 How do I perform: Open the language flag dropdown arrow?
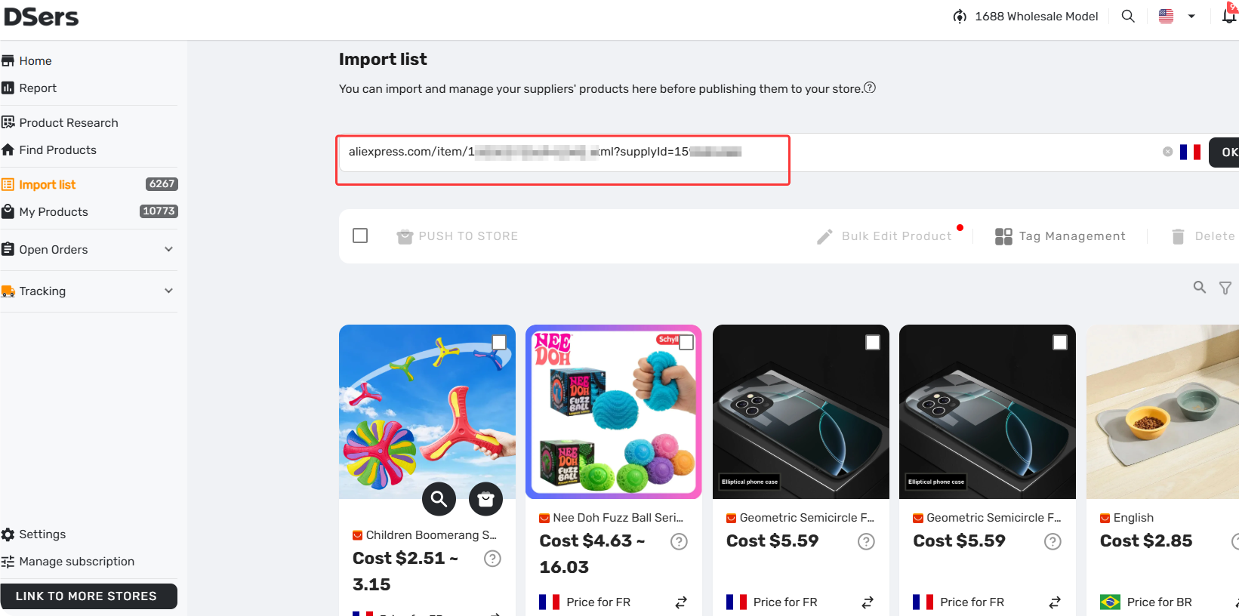pyautogui.click(x=1191, y=16)
